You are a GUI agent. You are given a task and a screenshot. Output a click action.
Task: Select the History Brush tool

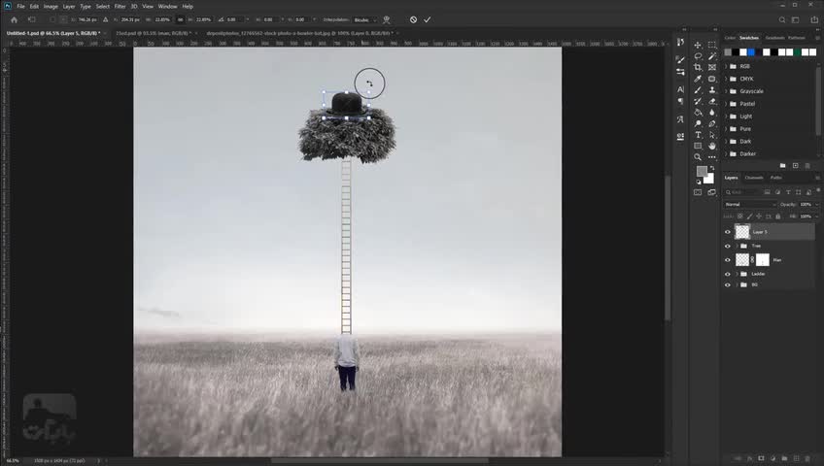[x=698, y=101]
